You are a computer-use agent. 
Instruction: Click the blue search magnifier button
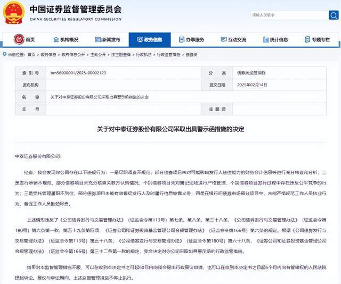tap(334, 15)
